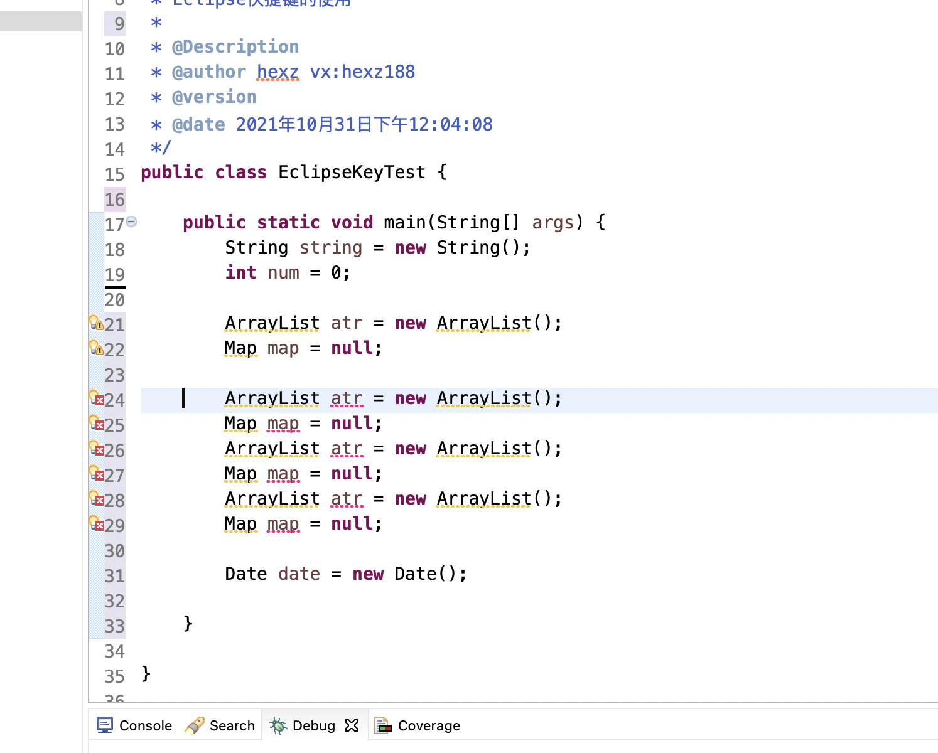Click the error quick-fix icon on line 24

[96, 398]
